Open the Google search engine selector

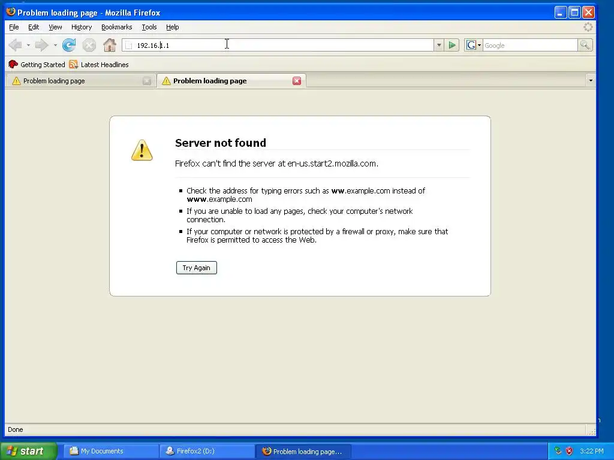click(x=473, y=46)
